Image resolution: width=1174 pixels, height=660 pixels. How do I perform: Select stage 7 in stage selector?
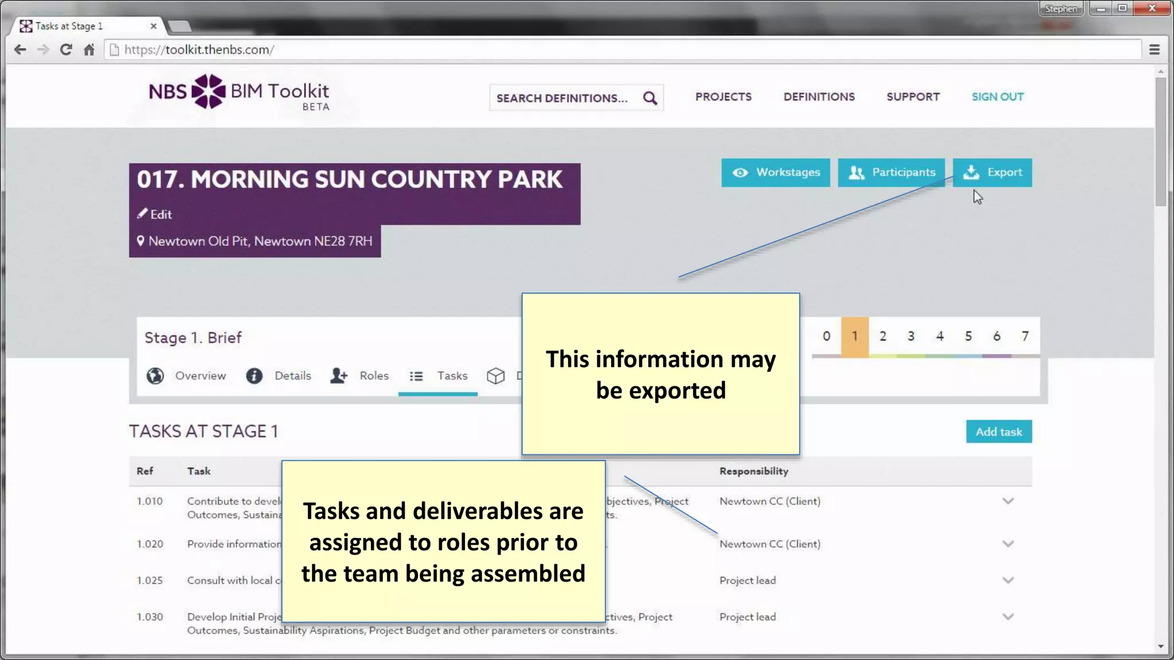[1025, 336]
